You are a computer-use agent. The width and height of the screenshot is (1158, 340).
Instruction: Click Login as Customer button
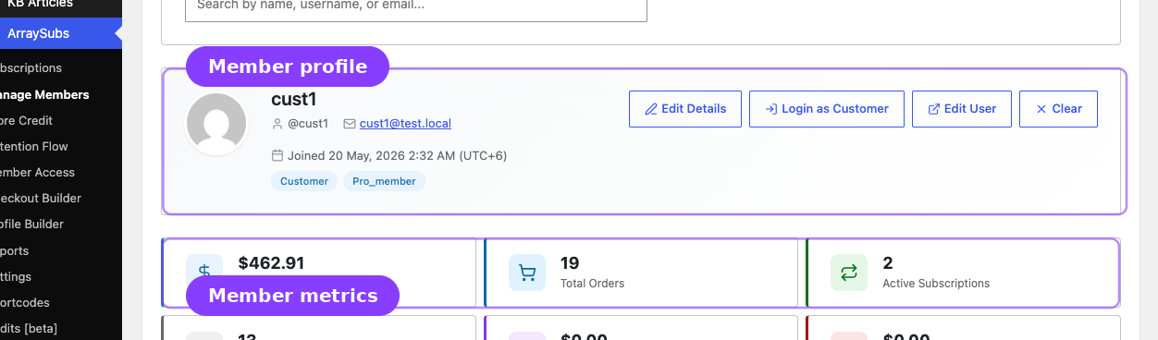coord(826,109)
